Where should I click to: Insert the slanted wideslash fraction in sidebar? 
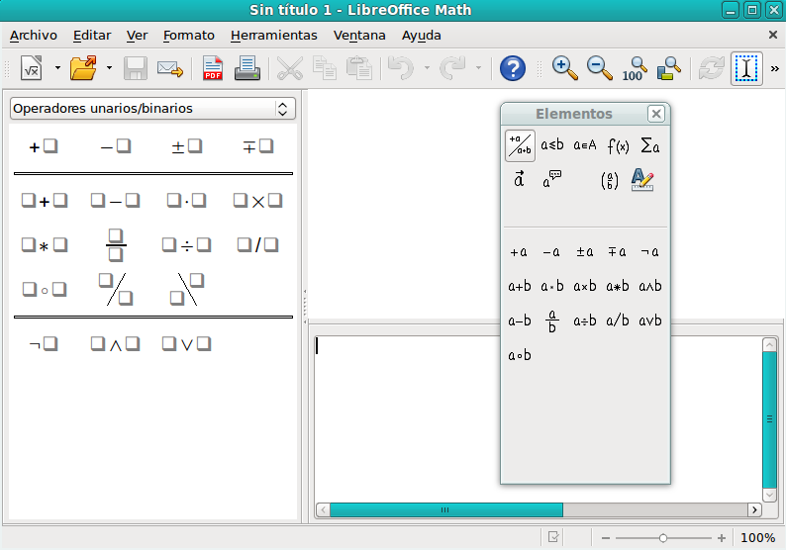point(115,289)
